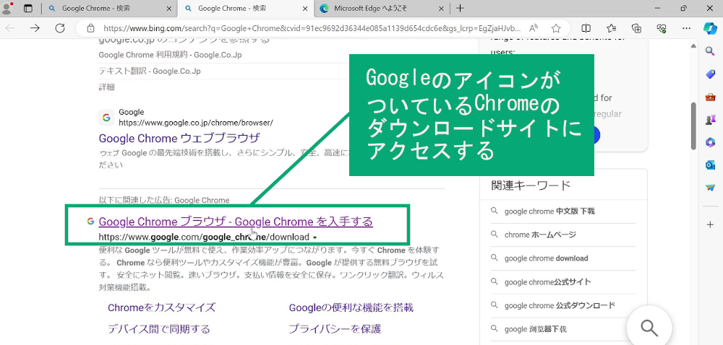Open sidebar Search icon

[x=710, y=51]
